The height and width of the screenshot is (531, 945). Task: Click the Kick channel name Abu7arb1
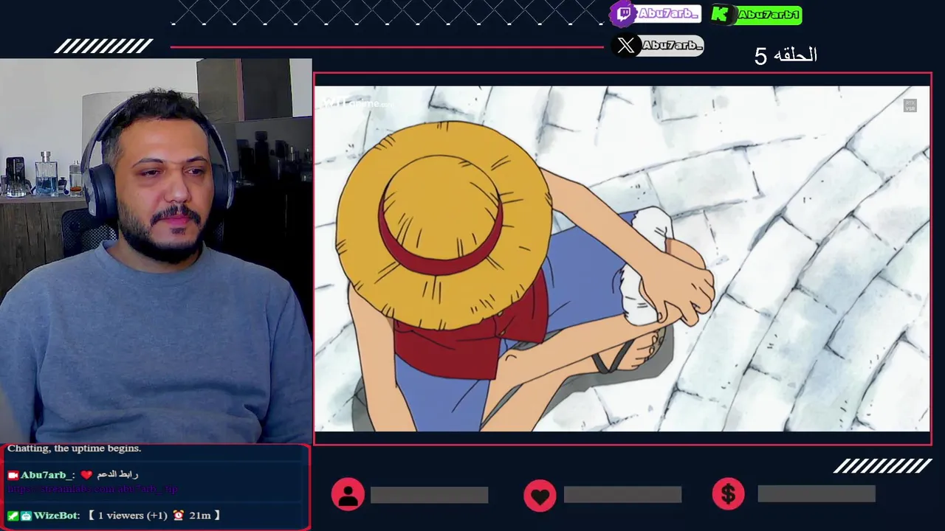click(768, 15)
